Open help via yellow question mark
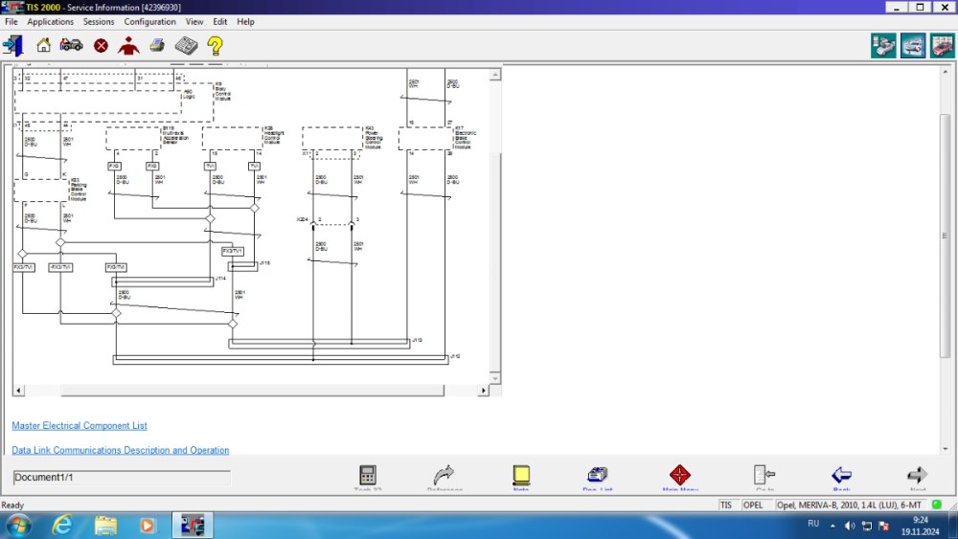The image size is (958, 539). click(x=216, y=45)
